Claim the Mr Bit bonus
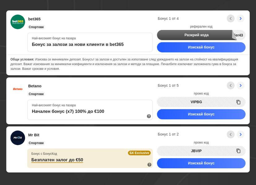 pyautogui.click(x=201, y=163)
